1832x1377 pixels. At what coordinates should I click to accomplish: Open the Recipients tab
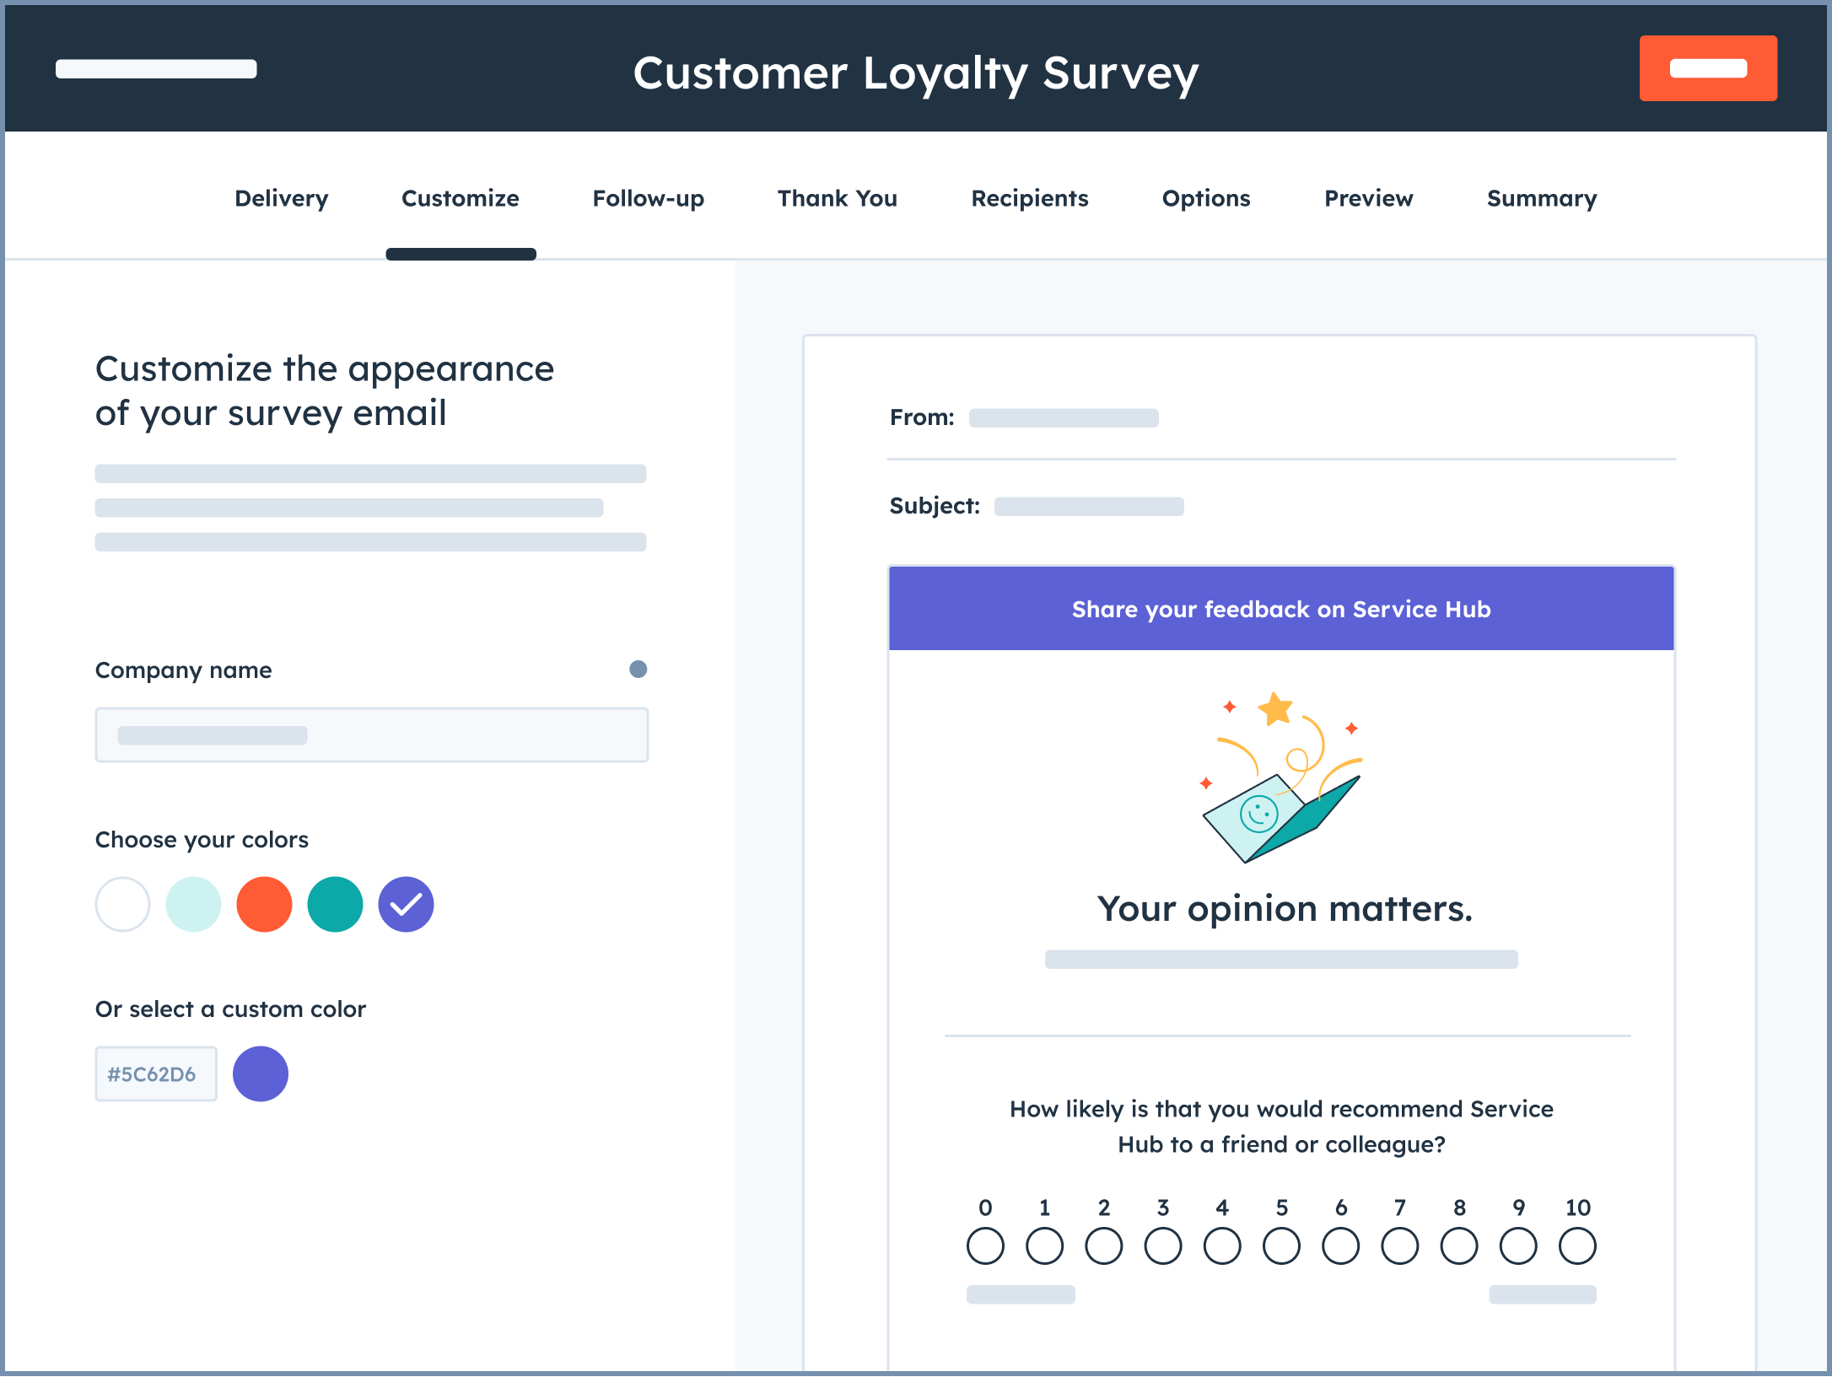point(1031,198)
